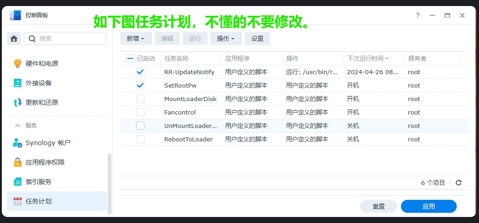Disable the RR-UpdateNotify task checkbox

140,72
